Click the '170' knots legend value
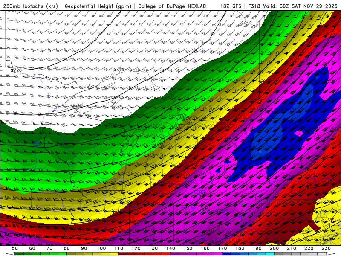341x256 pixels. (223, 248)
